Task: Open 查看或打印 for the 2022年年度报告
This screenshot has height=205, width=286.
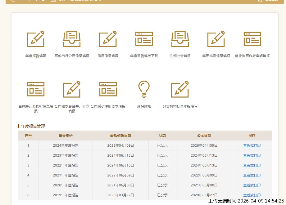Action: coord(252,165)
